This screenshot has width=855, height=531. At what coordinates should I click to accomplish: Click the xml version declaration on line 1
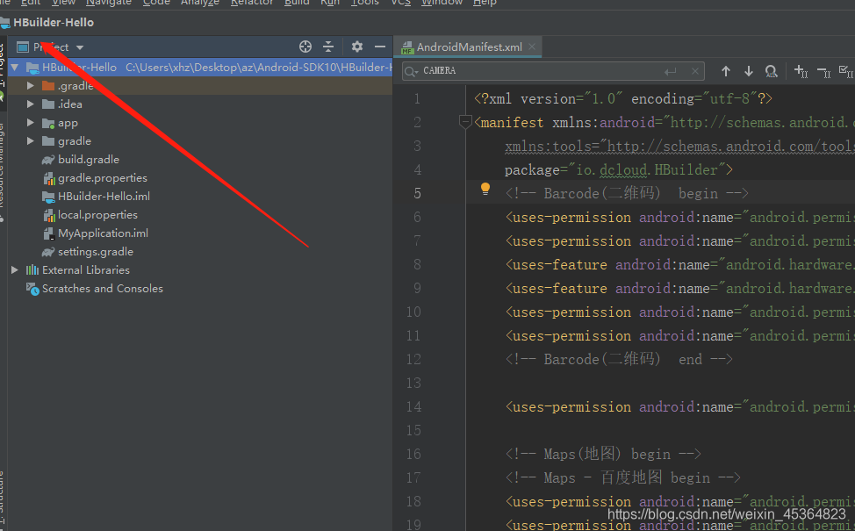(x=622, y=99)
